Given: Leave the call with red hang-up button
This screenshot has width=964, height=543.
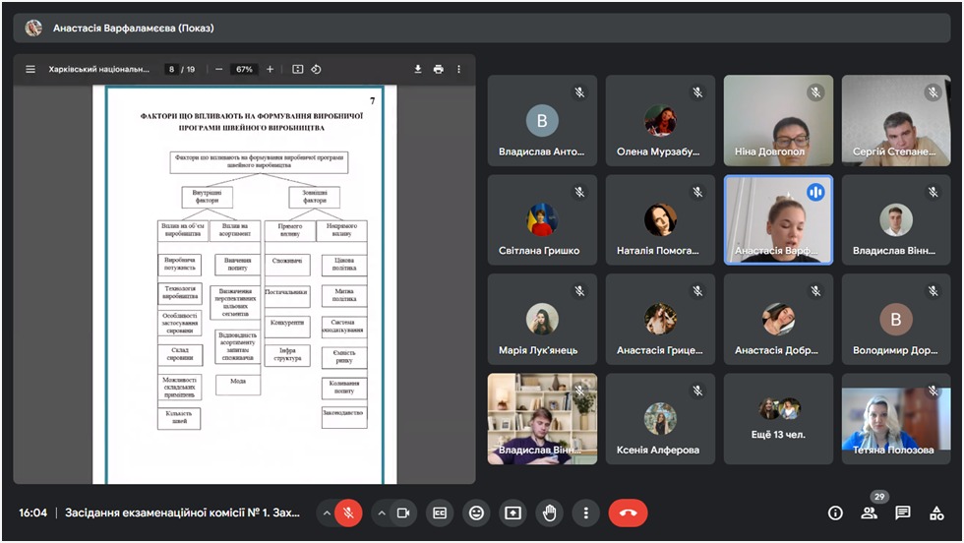Looking at the screenshot, I should point(628,513).
